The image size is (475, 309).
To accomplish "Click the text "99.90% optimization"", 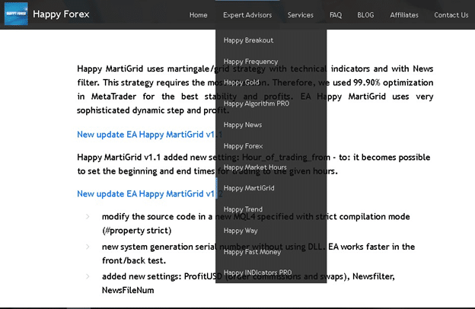I will click(394, 82).
